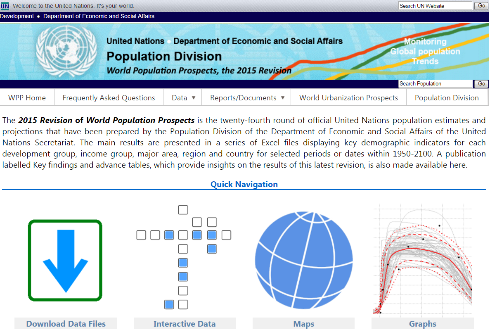Go to the Population Division page
The width and height of the screenshot is (490, 332).
tap(447, 97)
